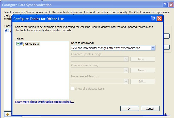
Task: Click New button beside Compare updates using
Action: click(143, 59)
